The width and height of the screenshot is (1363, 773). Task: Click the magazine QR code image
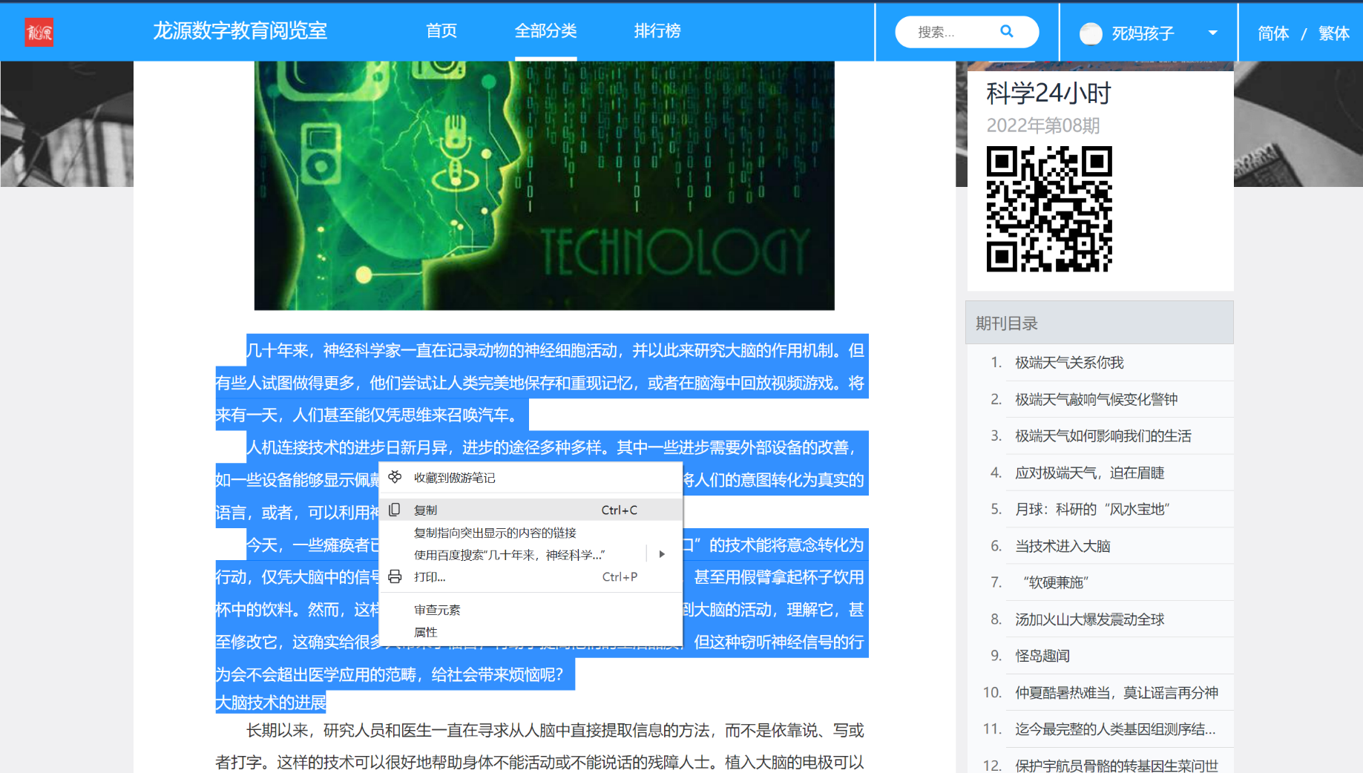point(1049,209)
